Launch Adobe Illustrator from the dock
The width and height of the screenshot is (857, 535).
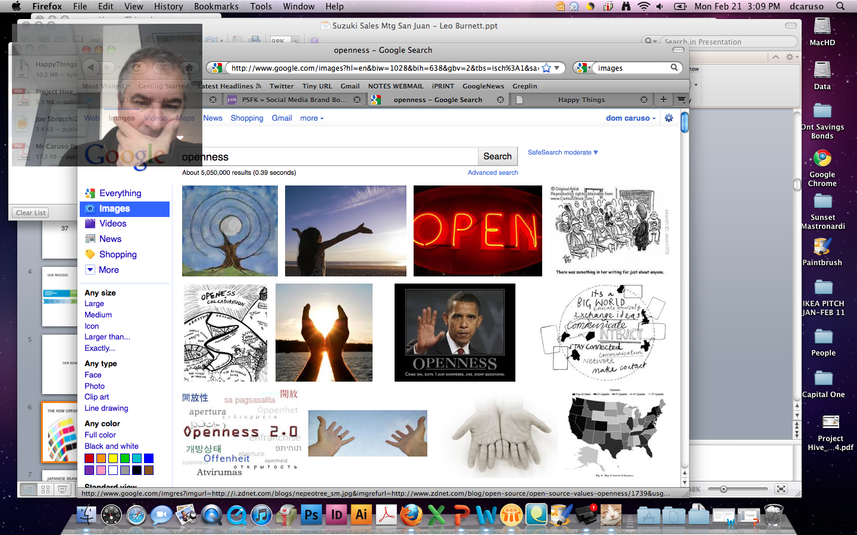pos(361,515)
